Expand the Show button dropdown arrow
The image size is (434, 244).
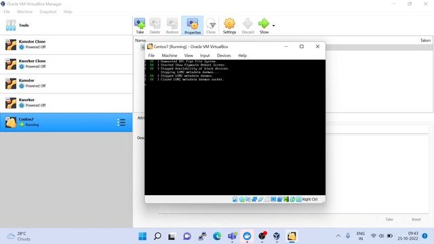coord(273,26)
